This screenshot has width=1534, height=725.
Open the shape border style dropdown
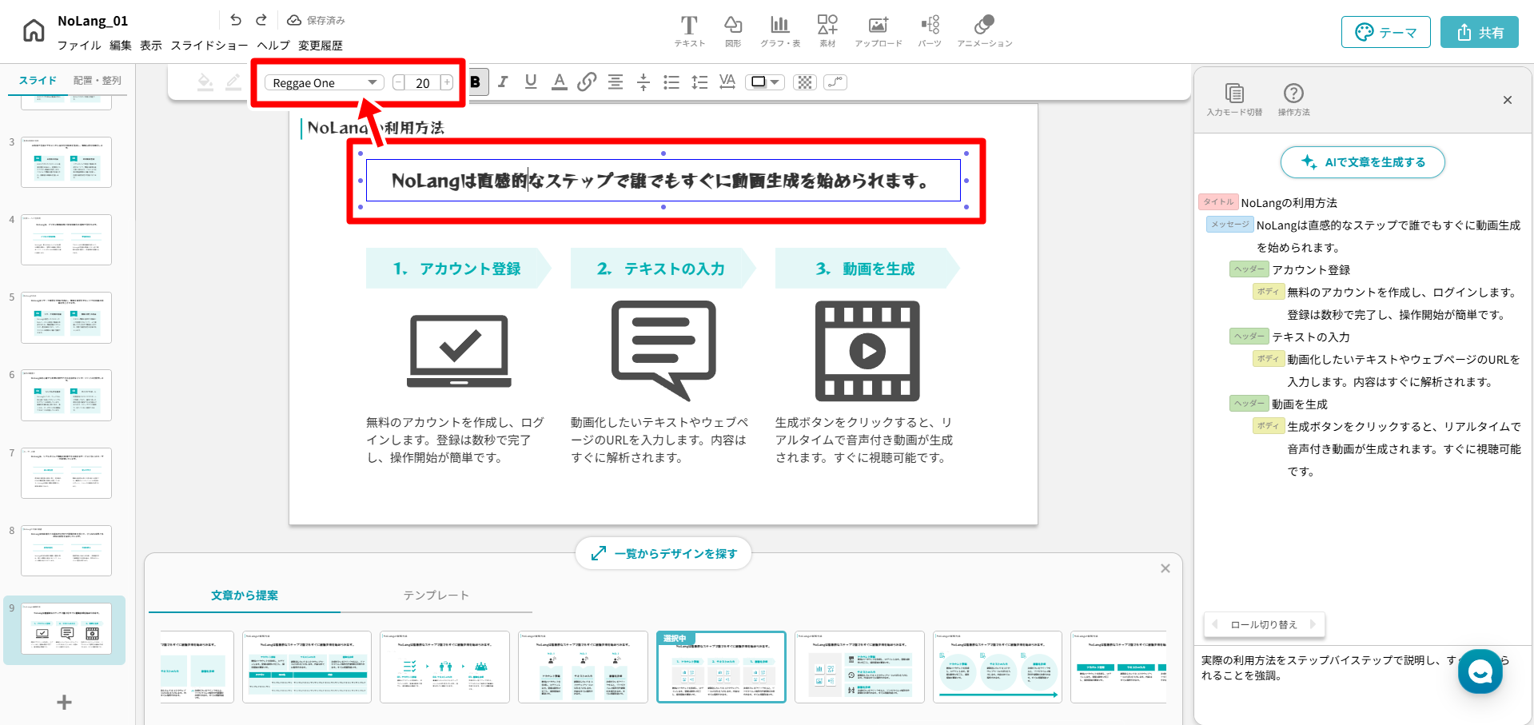765,82
